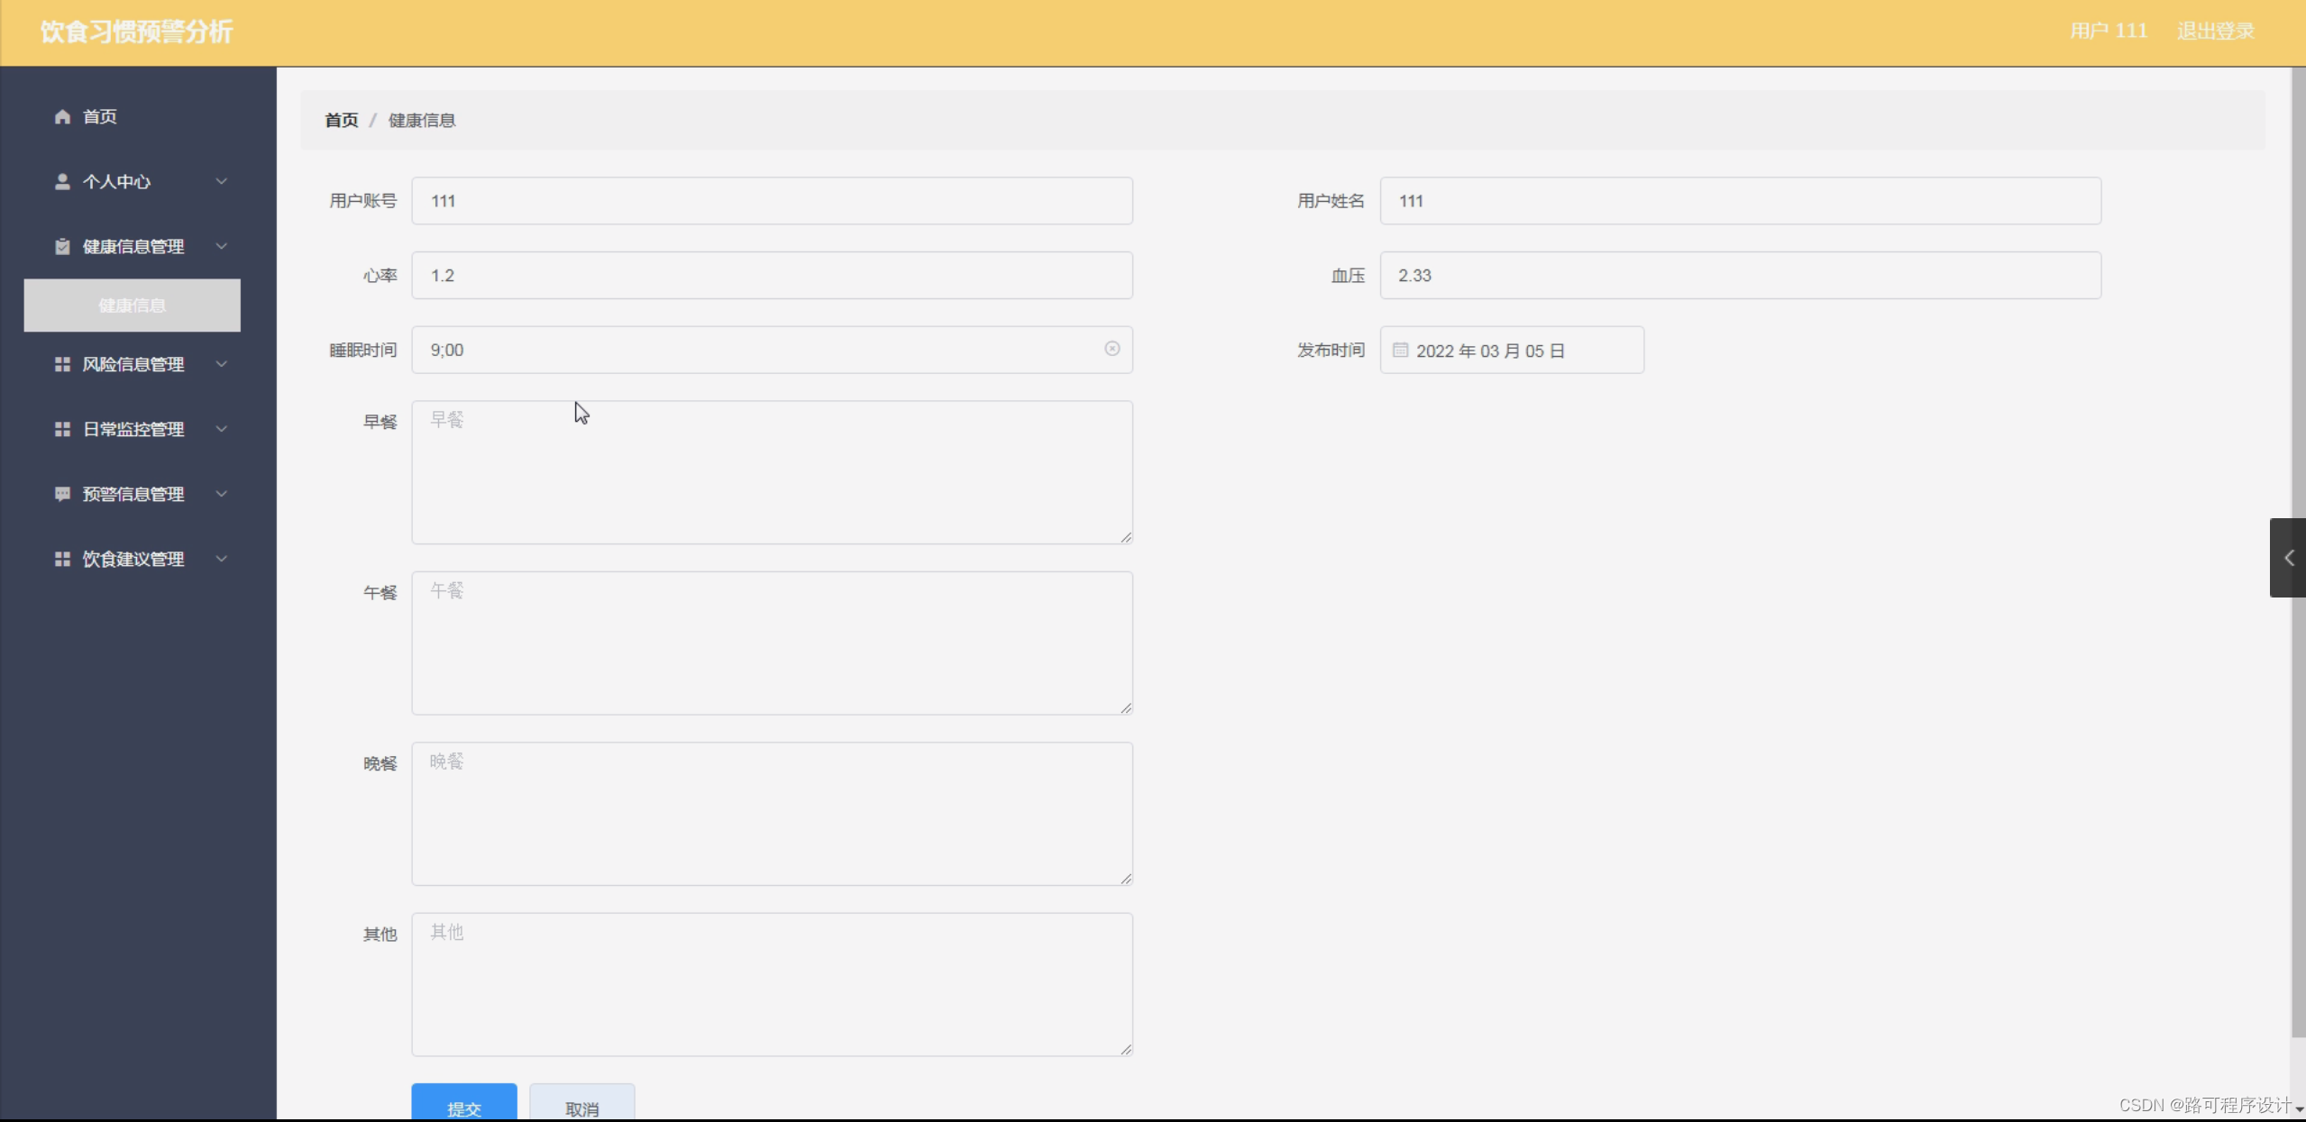Click inside the 血压 input field
Image resolution: width=2306 pixels, height=1122 pixels.
(x=1740, y=275)
